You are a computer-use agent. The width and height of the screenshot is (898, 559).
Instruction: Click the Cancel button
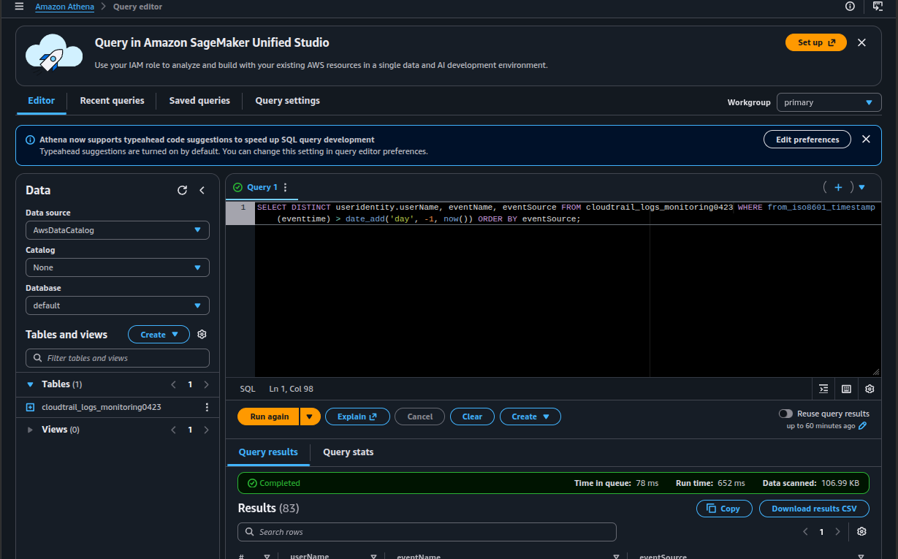pyautogui.click(x=419, y=417)
